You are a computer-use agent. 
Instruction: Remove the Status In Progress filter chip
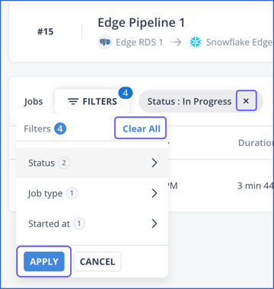246,101
